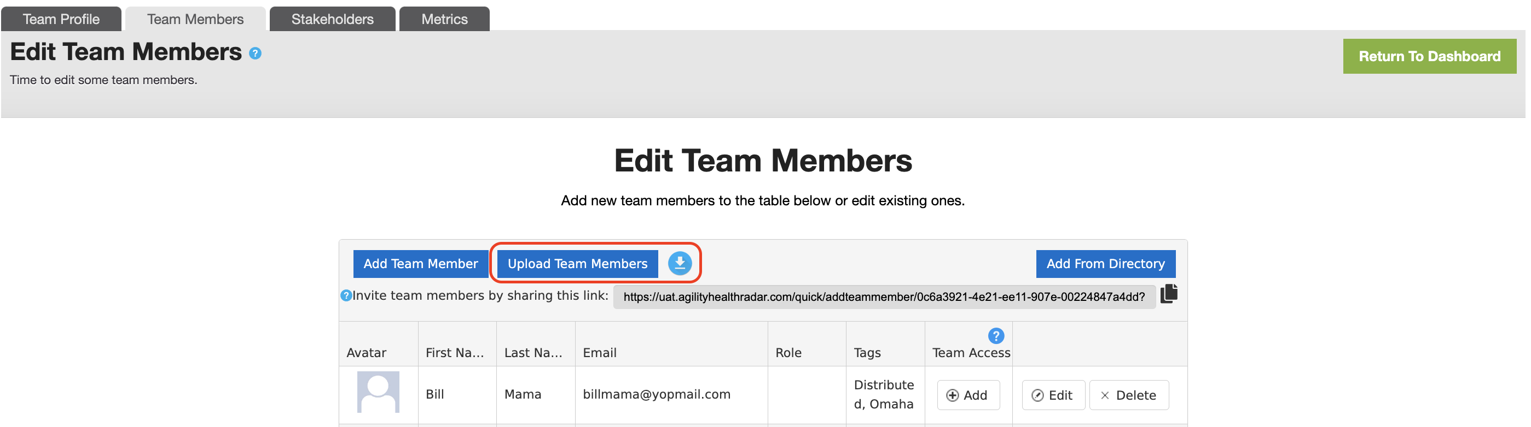1531x427 pixels.
Task: Click help icon above Team Access column
Action: [996, 336]
